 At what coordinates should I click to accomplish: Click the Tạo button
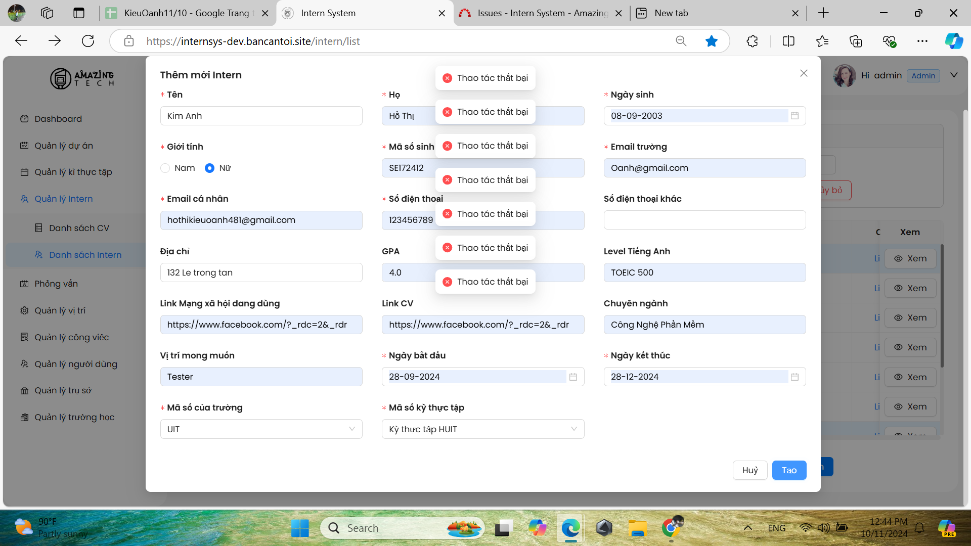click(788, 470)
